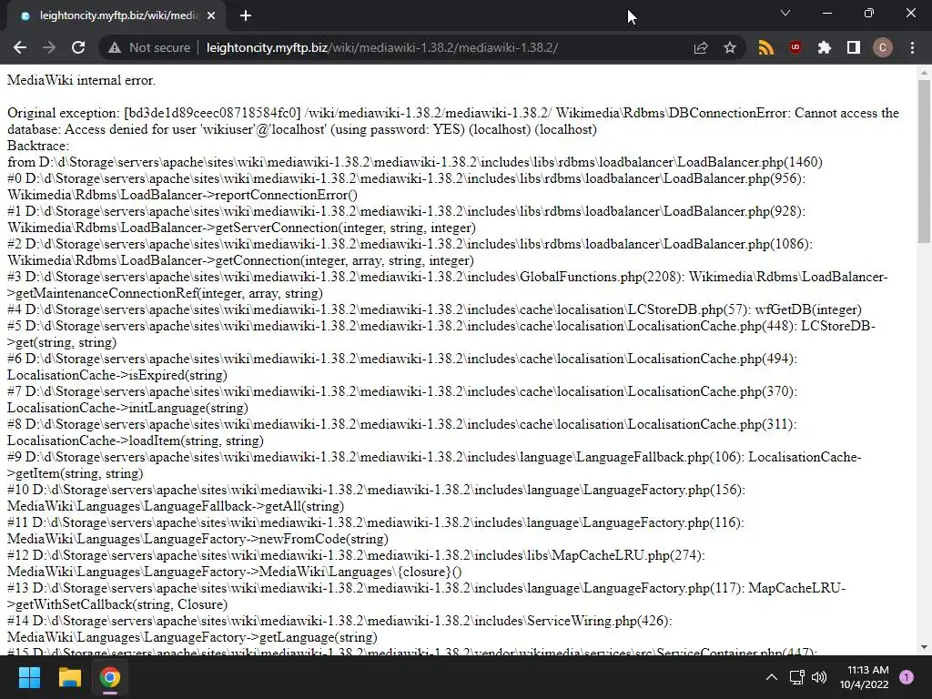Click the exception ID bd3de1d89ceec08718584fc0

point(212,113)
